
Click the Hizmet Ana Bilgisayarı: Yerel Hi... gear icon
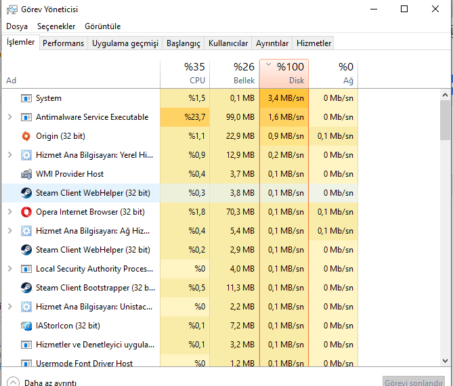(26, 155)
